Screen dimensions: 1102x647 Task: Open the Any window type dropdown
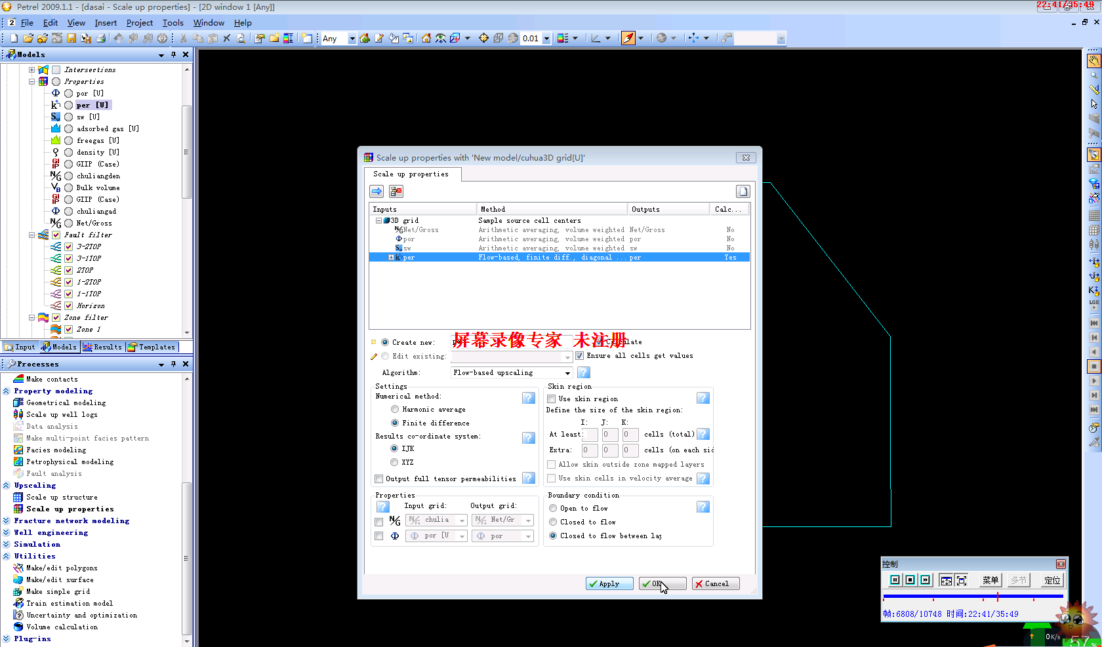click(x=352, y=39)
